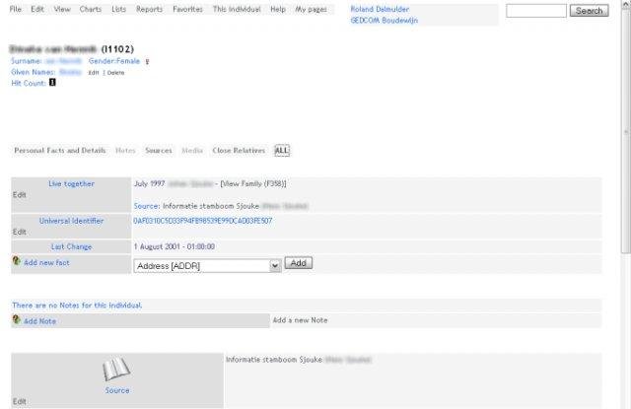Click the Last Change label link
This screenshot has height=409, width=631.
point(71,246)
